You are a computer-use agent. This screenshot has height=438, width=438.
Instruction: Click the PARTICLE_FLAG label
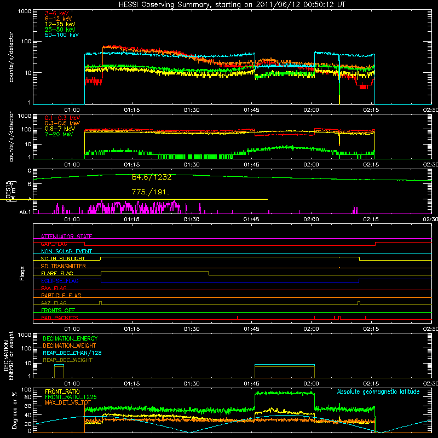(61, 295)
